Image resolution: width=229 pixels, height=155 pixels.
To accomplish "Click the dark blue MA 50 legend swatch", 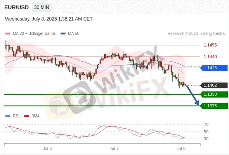I will pos(63,34).
